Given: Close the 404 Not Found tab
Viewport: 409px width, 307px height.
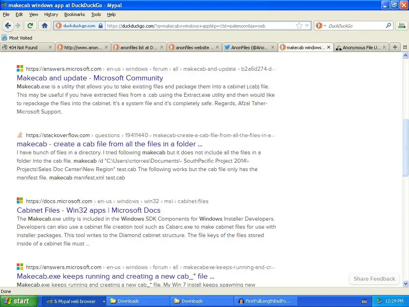Looking at the screenshot, I should [x=50, y=47].
